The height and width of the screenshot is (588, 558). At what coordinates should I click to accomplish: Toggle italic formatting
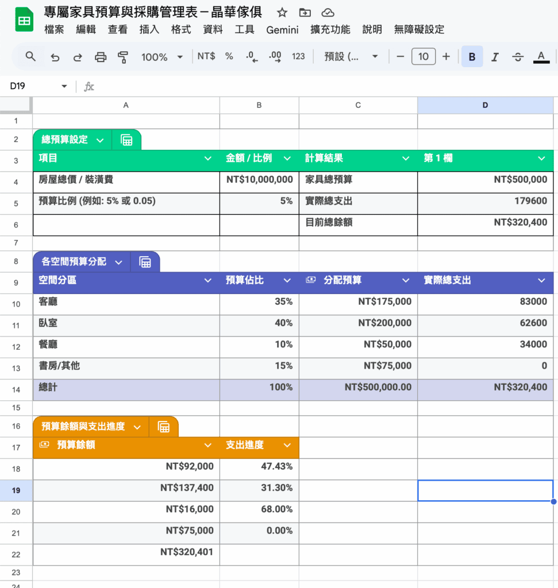[x=495, y=57]
